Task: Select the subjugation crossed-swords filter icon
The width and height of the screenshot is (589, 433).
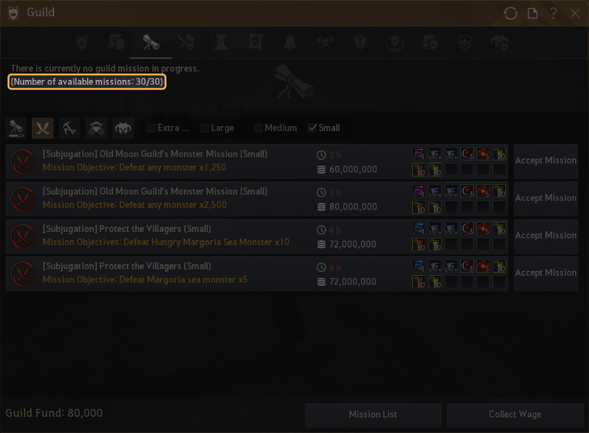Action: (x=43, y=128)
